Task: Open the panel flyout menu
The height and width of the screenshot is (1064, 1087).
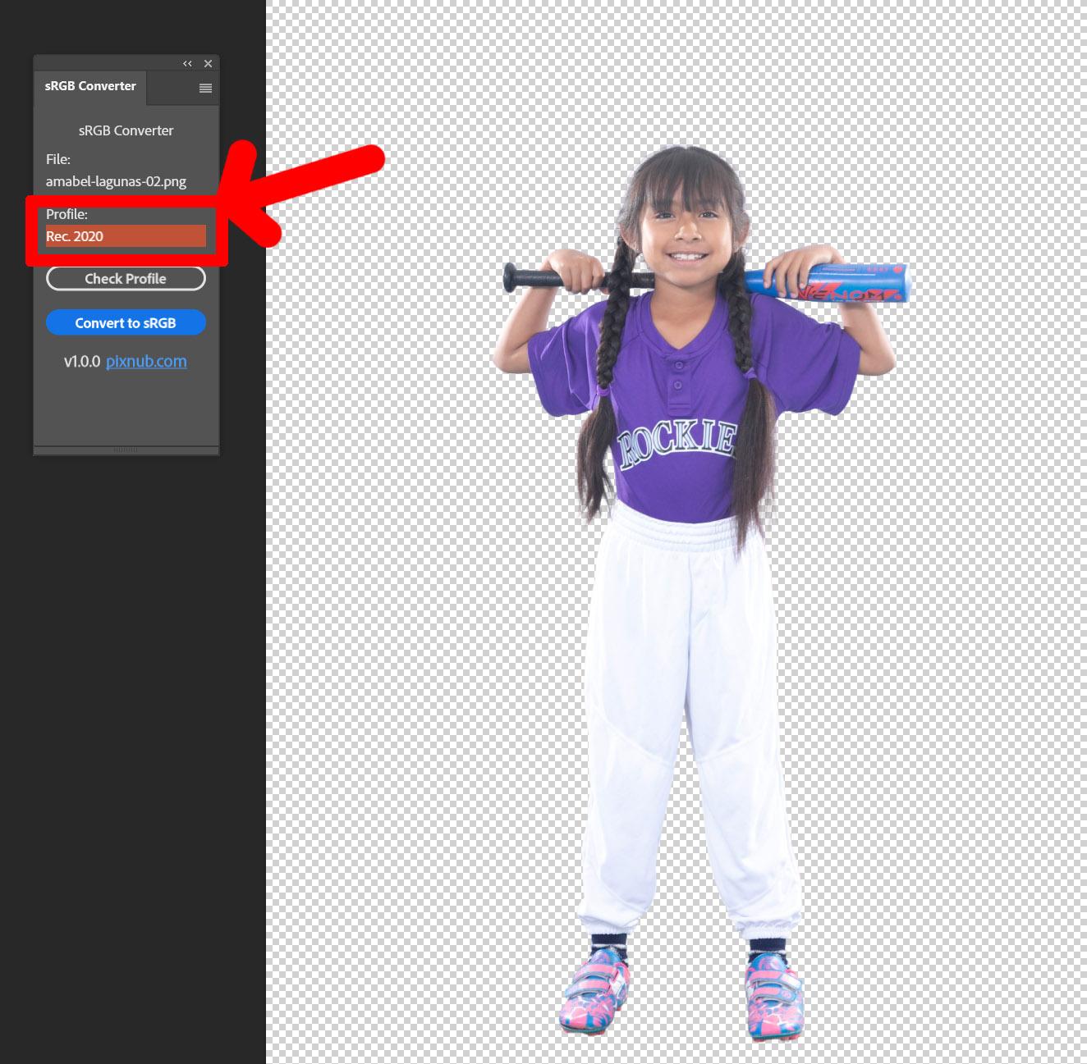Action: click(205, 89)
